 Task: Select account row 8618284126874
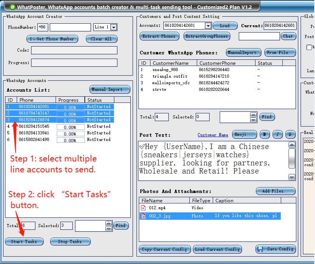click(x=60, y=120)
